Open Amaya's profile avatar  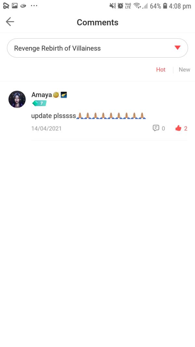[x=17, y=99]
